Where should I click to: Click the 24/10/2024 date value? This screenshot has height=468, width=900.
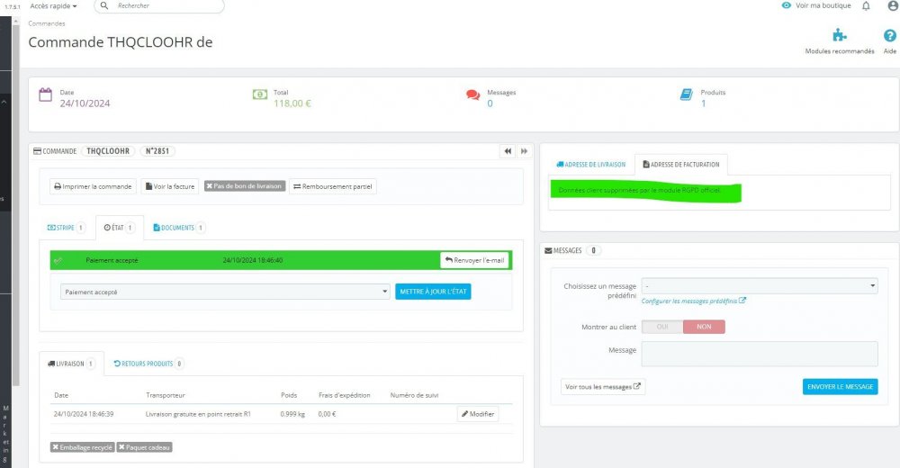85,103
